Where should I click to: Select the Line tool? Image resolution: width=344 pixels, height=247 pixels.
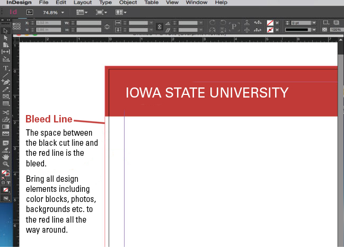(5, 75)
